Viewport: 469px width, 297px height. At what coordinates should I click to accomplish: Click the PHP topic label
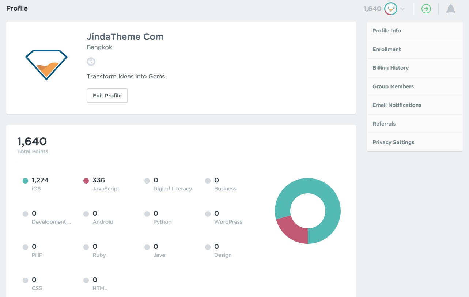pyautogui.click(x=37, y=255)
